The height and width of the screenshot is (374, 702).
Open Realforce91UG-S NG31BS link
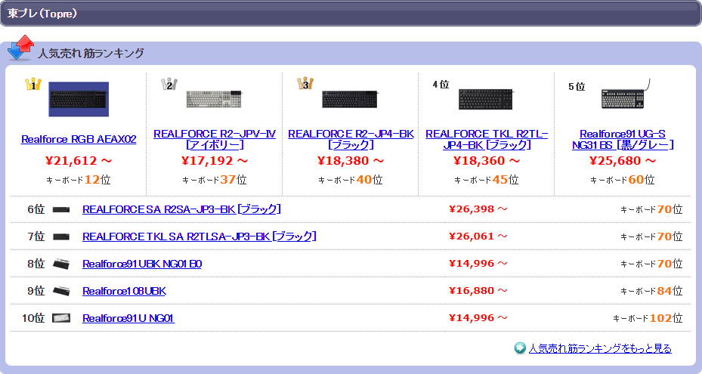tap(623, 139)
